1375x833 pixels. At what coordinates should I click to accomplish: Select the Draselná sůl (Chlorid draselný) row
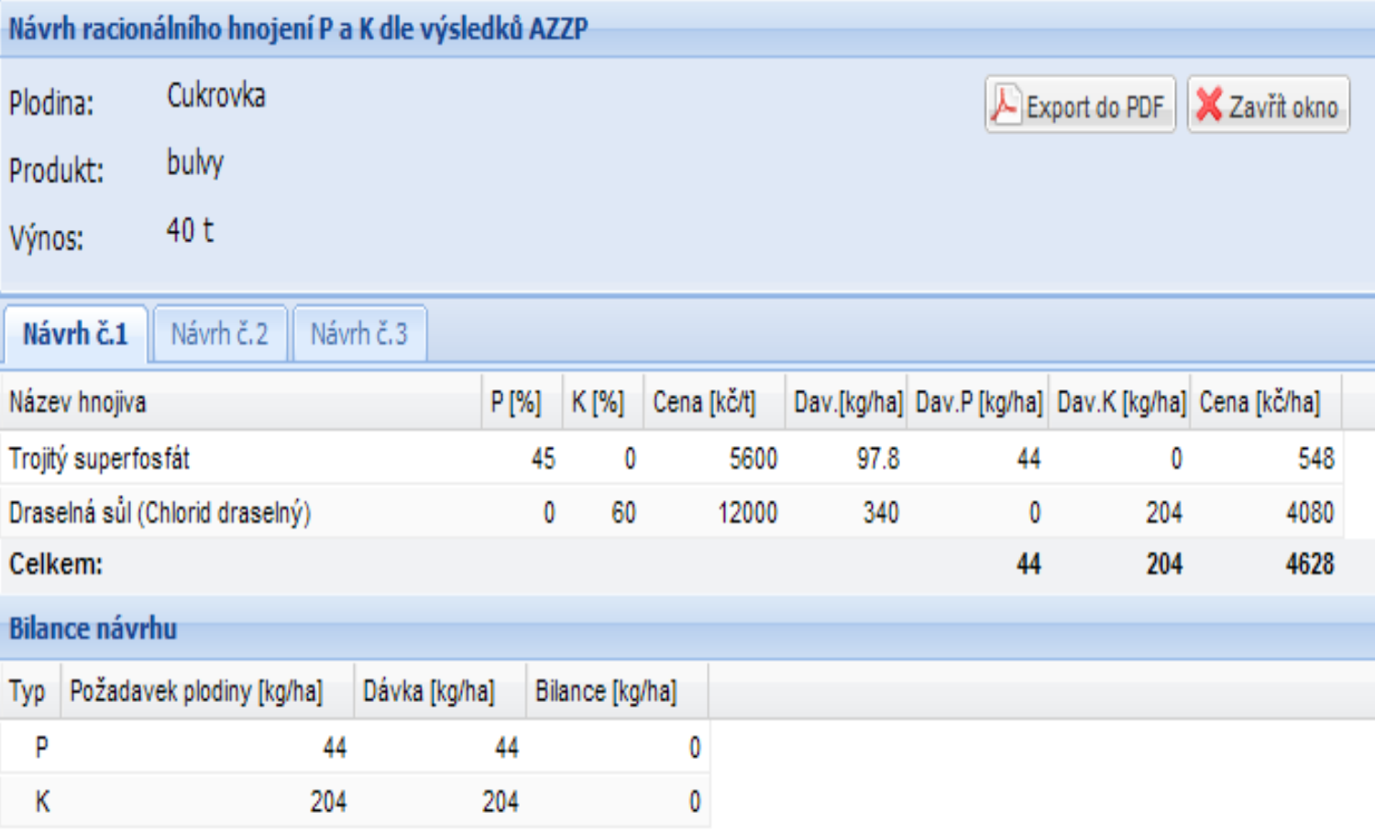[672, 511]
